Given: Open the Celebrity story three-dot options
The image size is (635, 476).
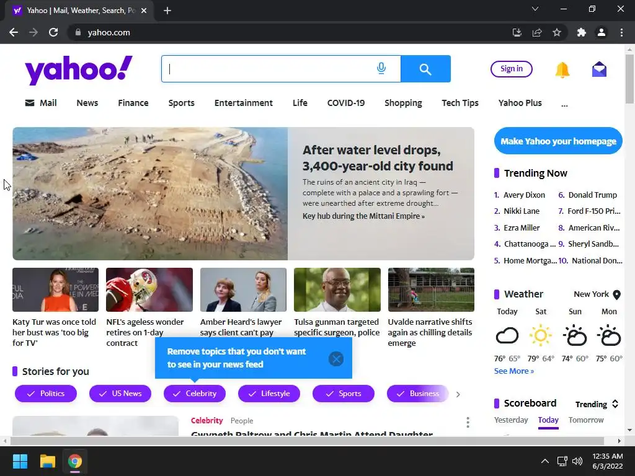Looking at the screenshot, I should (468, 422).
